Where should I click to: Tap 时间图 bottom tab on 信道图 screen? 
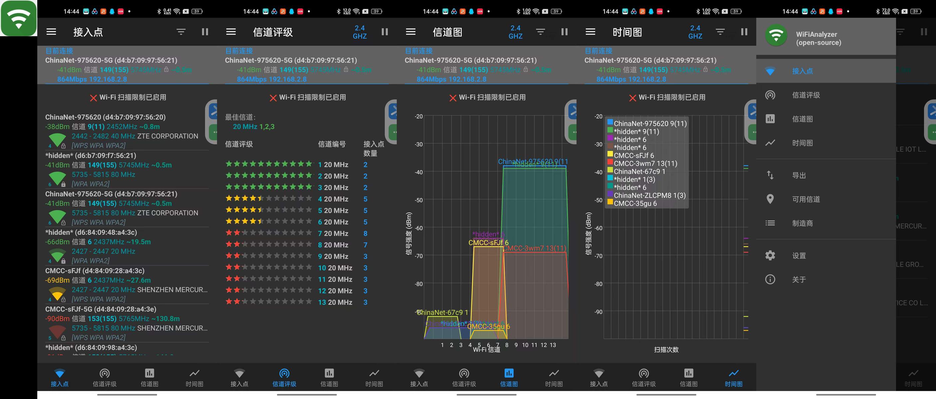click(554, 378)
